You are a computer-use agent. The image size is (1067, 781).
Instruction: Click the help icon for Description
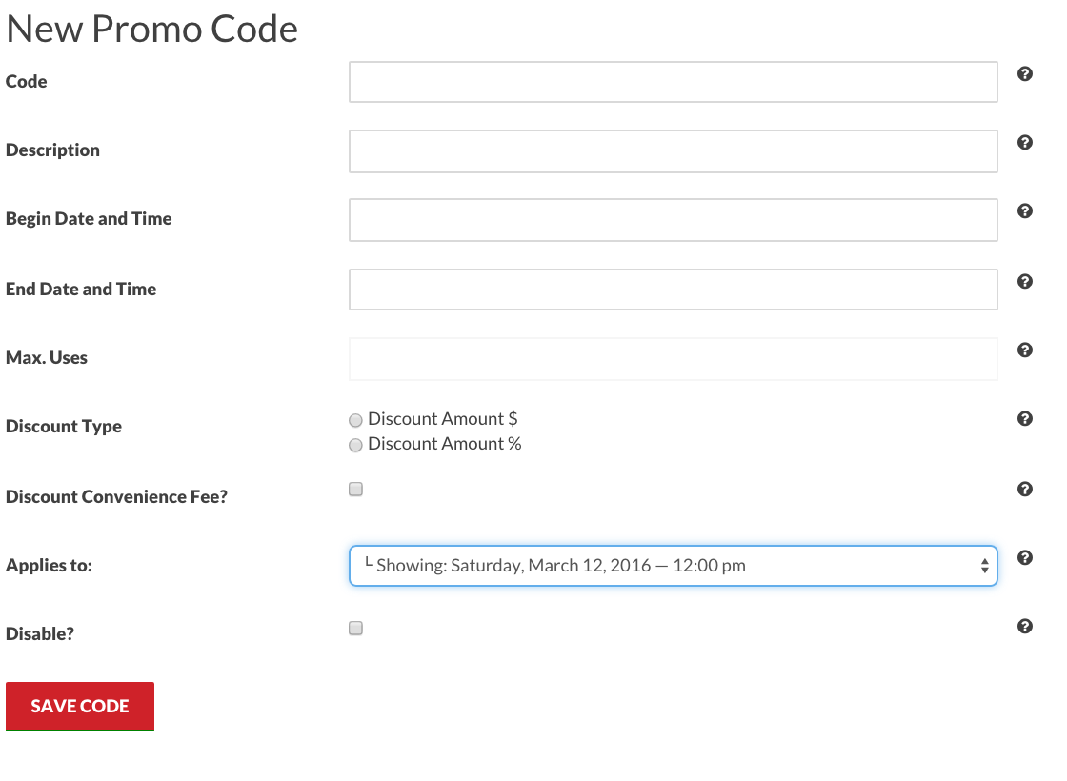[1025, 142]
